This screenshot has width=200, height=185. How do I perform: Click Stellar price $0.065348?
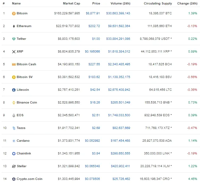(92, 166)
